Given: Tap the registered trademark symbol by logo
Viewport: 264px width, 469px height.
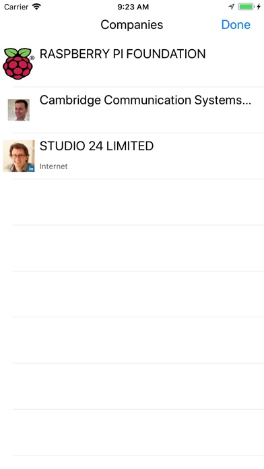Looking at the screenshot, I should [32, 58].
